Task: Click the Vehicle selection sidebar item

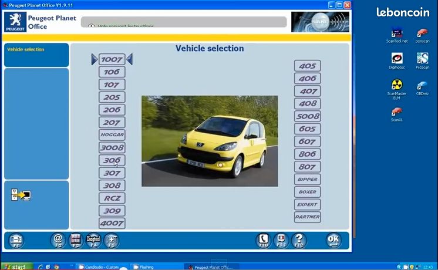Action: (x=26, y=49)
